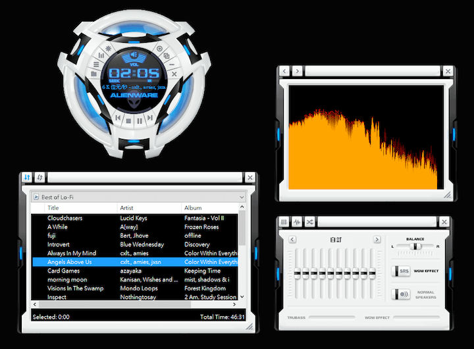
Task: Select the track Introvert
Action: (x=59, y=244)
